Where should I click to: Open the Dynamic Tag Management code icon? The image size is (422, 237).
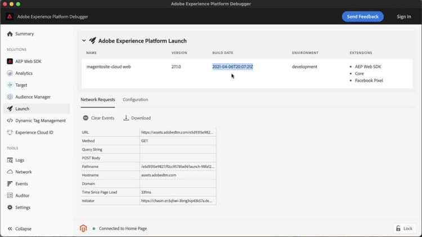10,120
